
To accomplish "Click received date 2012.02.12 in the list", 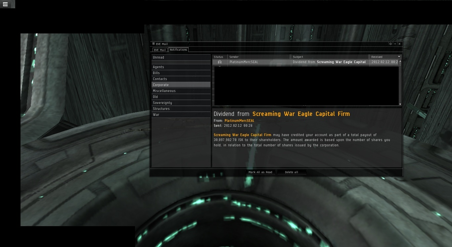I will coord(384,62).
